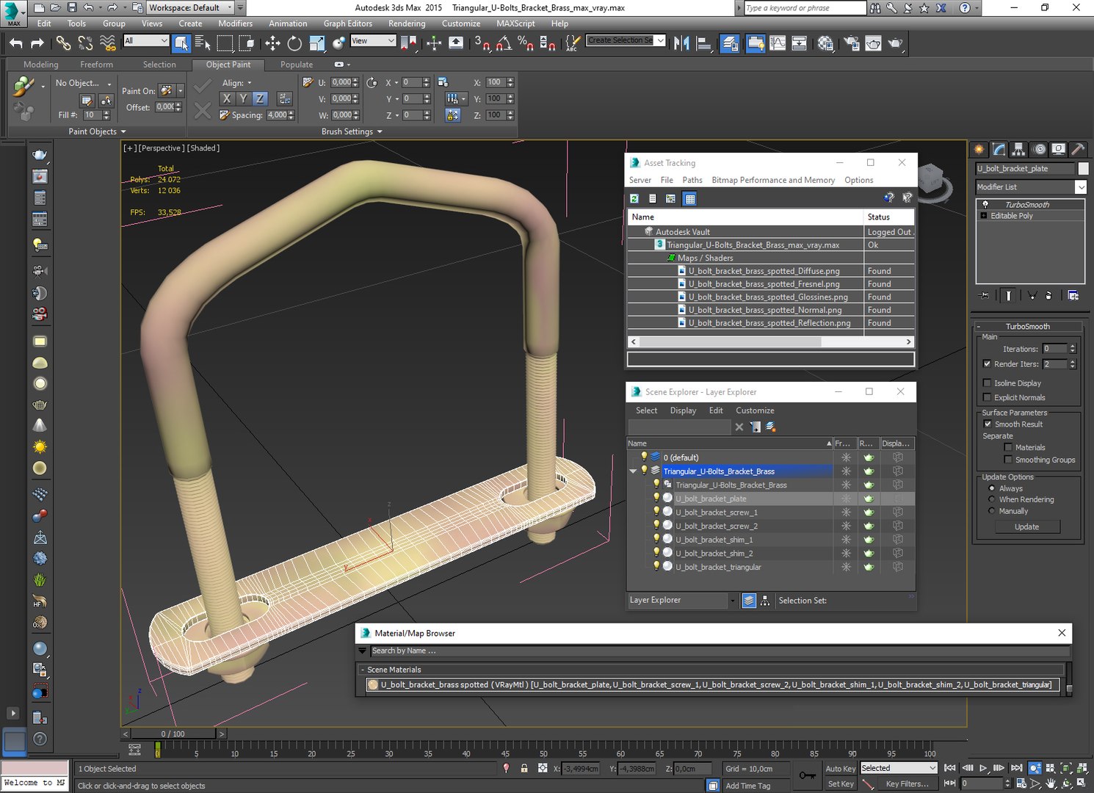The height and width of the screenshot is (793, 1094).
Task: Collapse the Triangular_U-Bolts_Bracket_Brass layer
Action: coord(633,471)
